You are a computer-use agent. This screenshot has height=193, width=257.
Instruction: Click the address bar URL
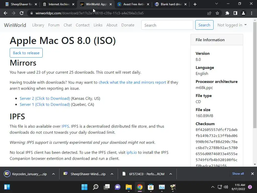point(90,13)
